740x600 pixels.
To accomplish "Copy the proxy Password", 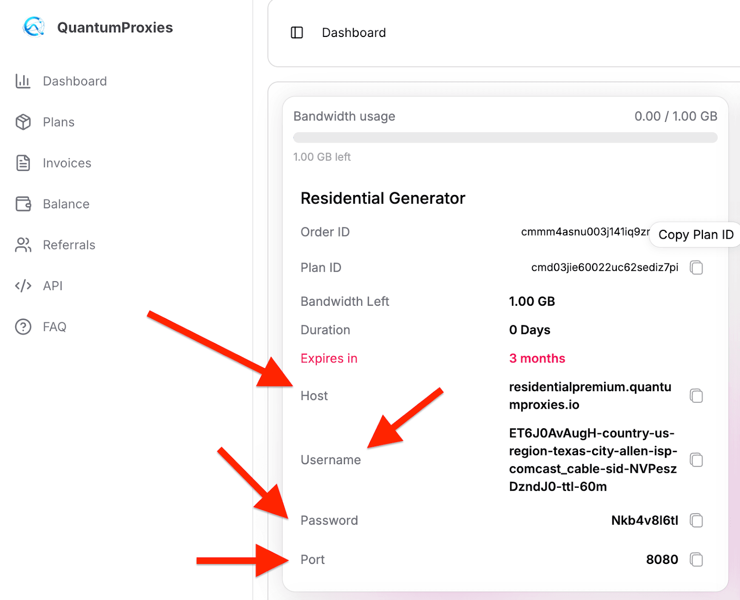I will coord(696,521).
